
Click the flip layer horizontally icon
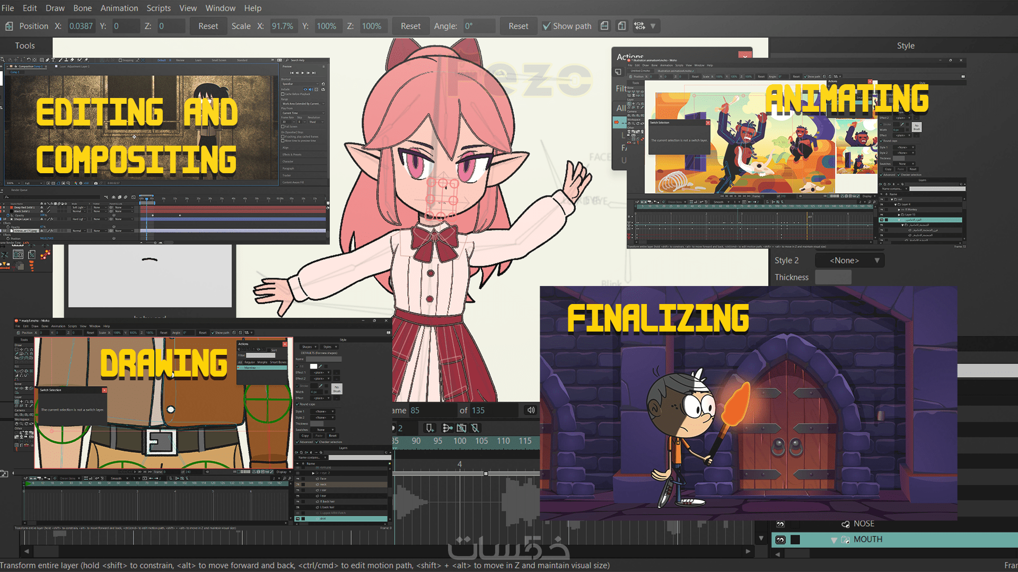604,26
